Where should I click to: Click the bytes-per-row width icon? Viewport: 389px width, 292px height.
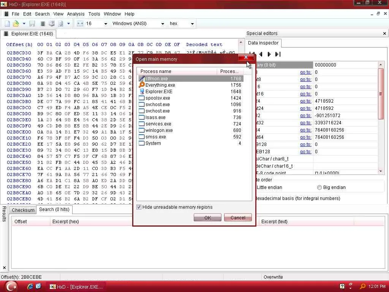80,24
